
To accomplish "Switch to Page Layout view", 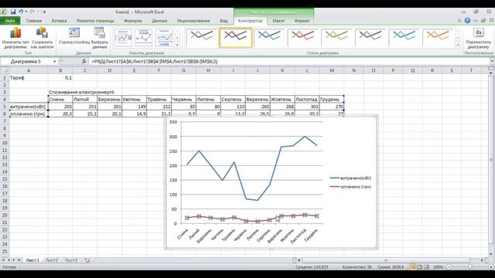I will (x=419, y=267).
